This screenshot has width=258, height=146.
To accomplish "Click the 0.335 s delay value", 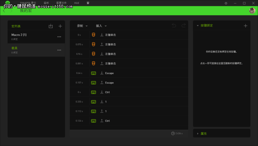I will [x=79, y=102].
